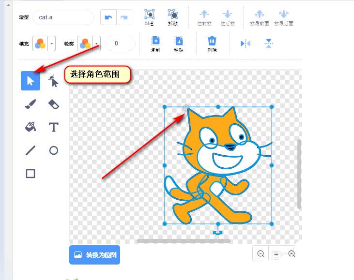Image resolution: width=354 pixels, height=280 pixels.
Task: Select the Line tool
Action: tap(31, 150)
